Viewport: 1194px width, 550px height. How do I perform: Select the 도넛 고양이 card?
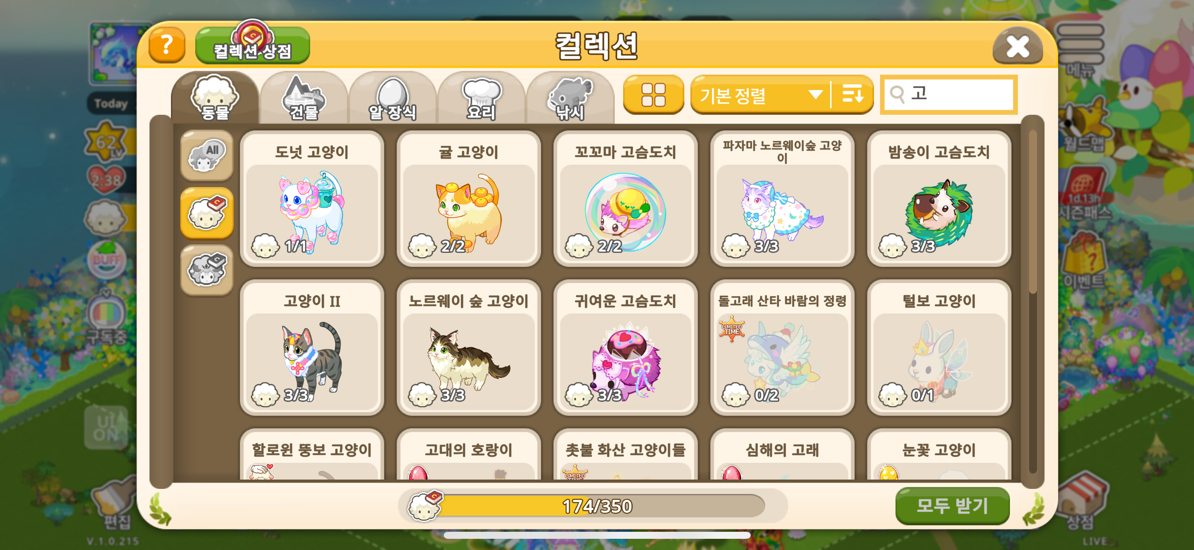[x=312, y=199]
